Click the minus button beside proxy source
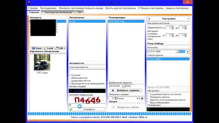 coord(177,52)
